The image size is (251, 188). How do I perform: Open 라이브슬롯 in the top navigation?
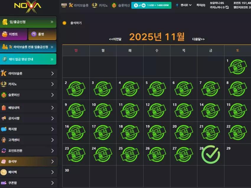(79, 5)
